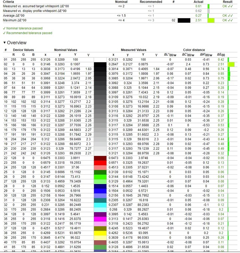
Task: Click the 'Recommended' header at top
Action: [151, 2]
